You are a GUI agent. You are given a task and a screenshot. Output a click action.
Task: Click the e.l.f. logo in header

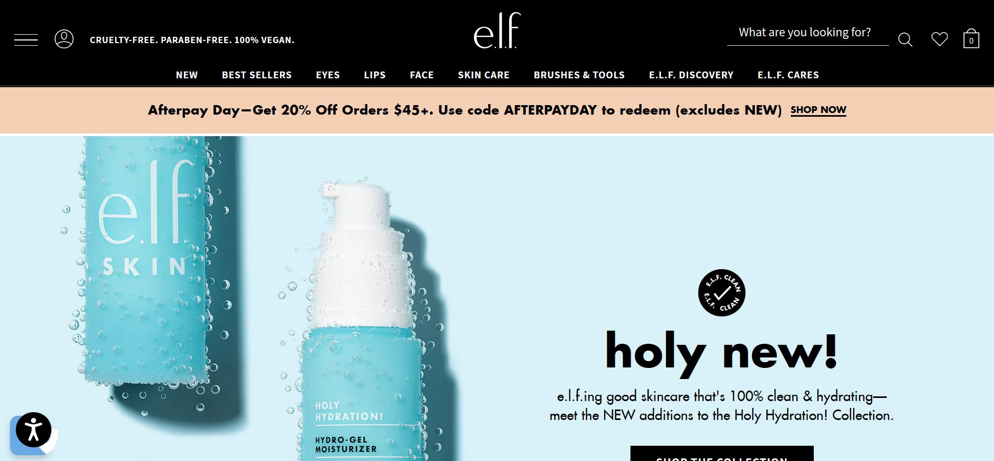(x=497, y=30)
